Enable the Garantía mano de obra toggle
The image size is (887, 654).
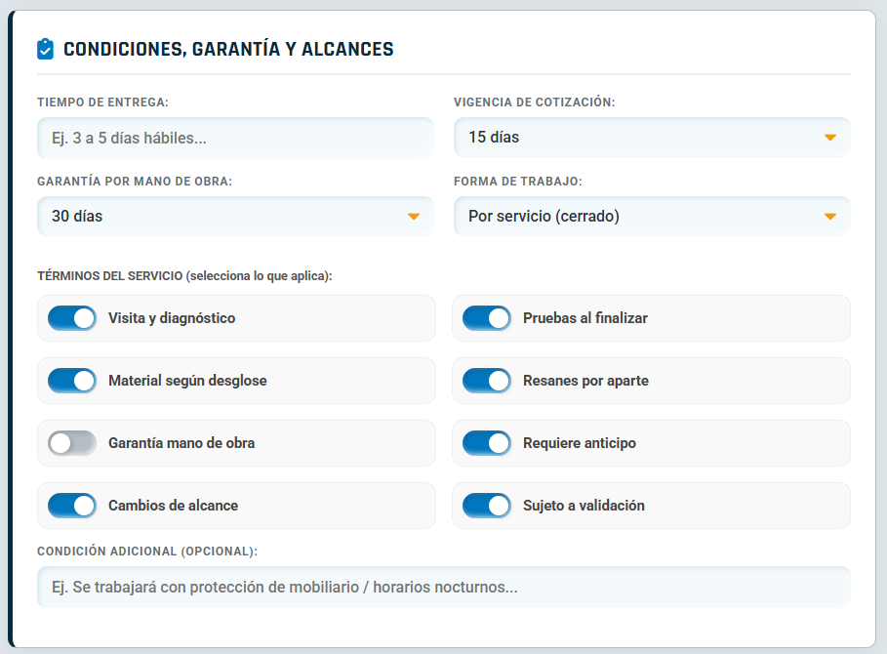click(70, 443)
